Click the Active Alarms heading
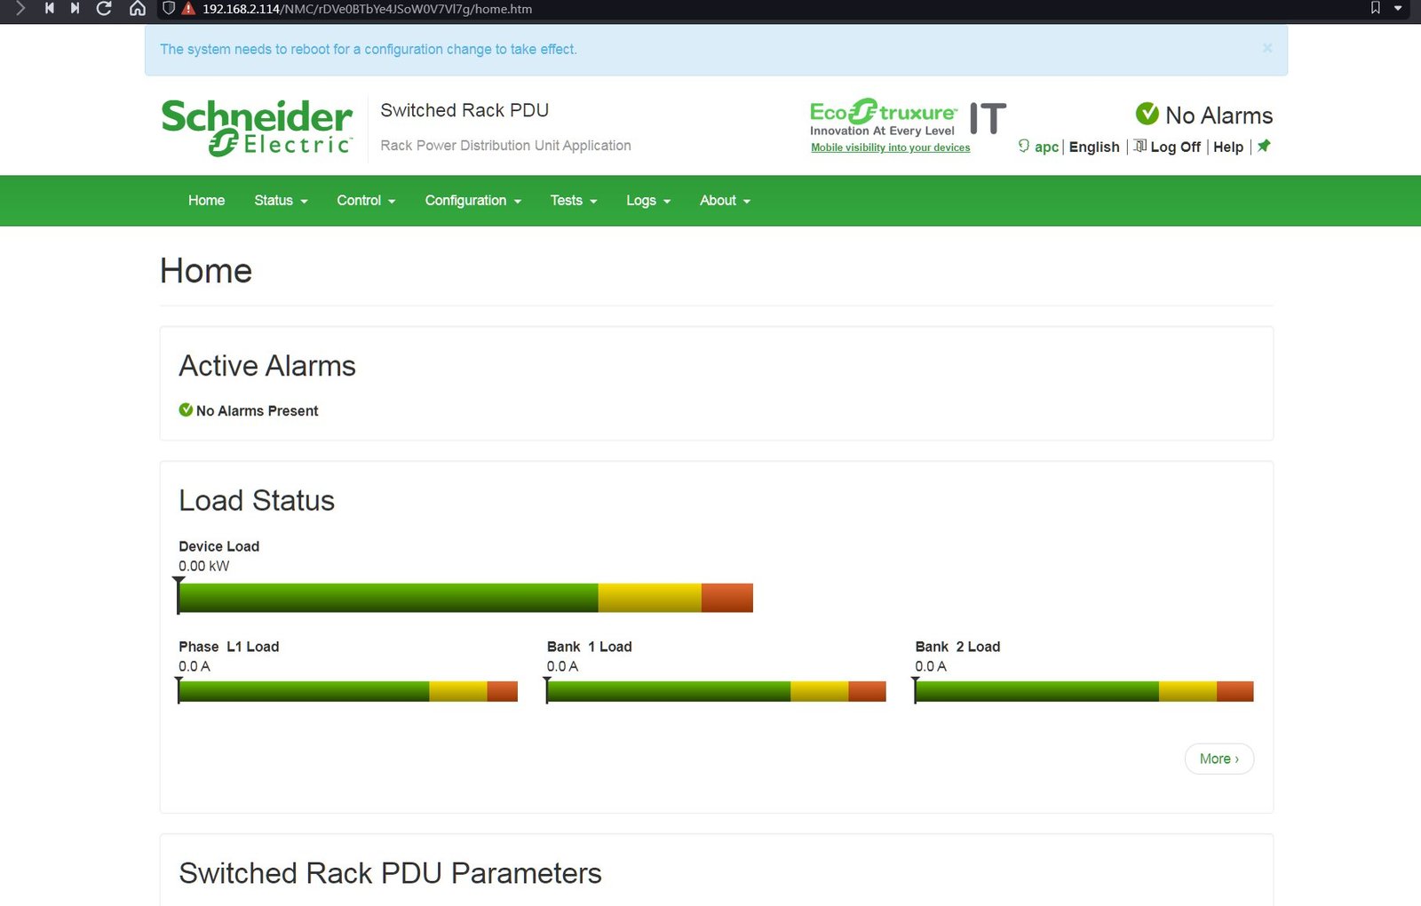The height and width of the screenshot is (906, 1421). [x=266, y=366]
